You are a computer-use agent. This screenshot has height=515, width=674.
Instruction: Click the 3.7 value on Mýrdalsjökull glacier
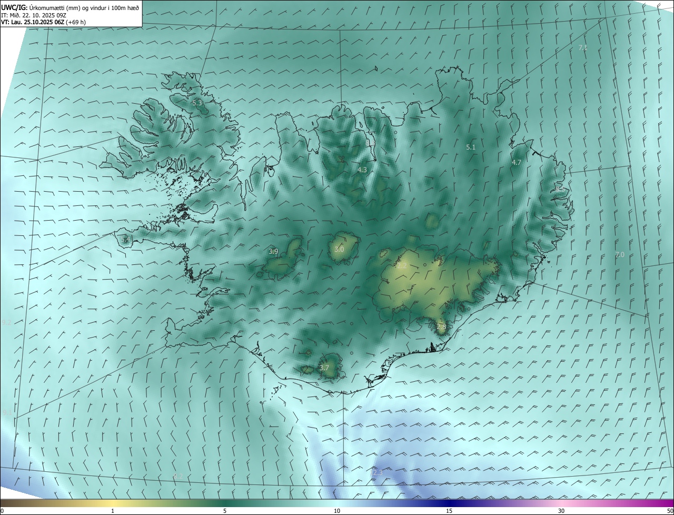(324, 368)
